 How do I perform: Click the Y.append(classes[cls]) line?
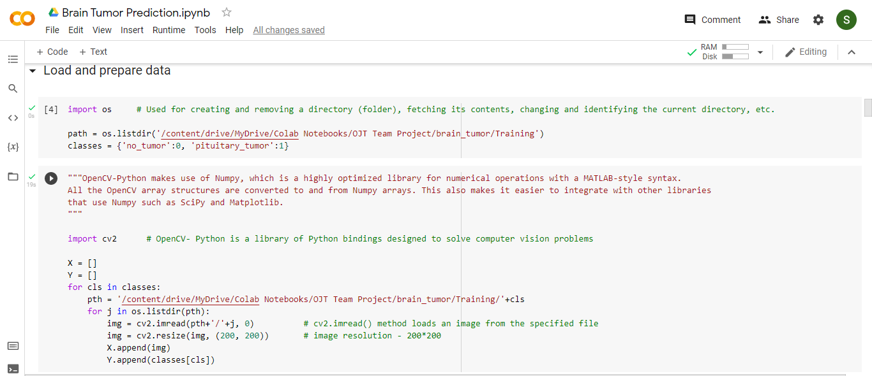161,360
